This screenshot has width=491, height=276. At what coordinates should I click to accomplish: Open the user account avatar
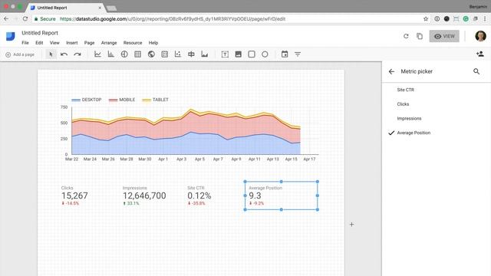point(480,36)
